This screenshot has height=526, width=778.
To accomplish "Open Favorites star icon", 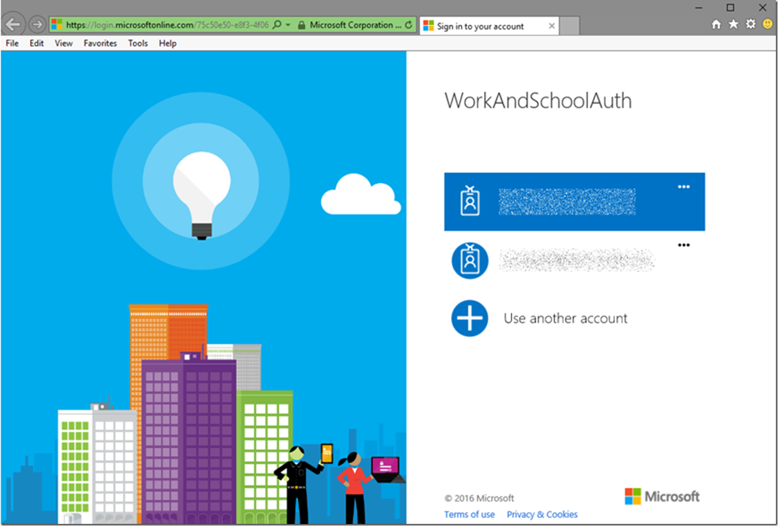I will click(733, 24).
